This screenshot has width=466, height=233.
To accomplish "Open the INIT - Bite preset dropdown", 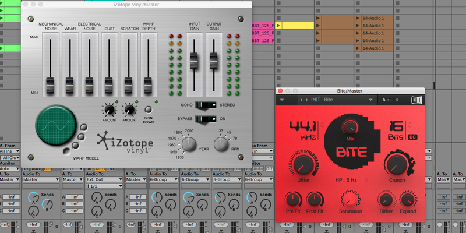I will tap(370, 100).
